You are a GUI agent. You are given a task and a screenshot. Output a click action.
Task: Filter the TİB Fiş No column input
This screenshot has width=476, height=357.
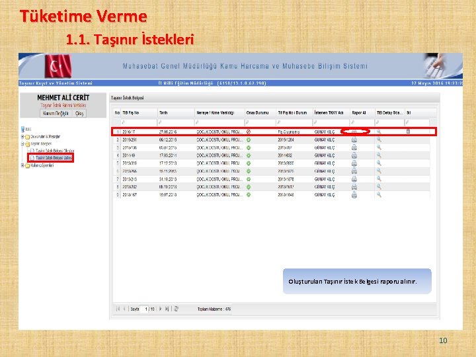[139, 122]
